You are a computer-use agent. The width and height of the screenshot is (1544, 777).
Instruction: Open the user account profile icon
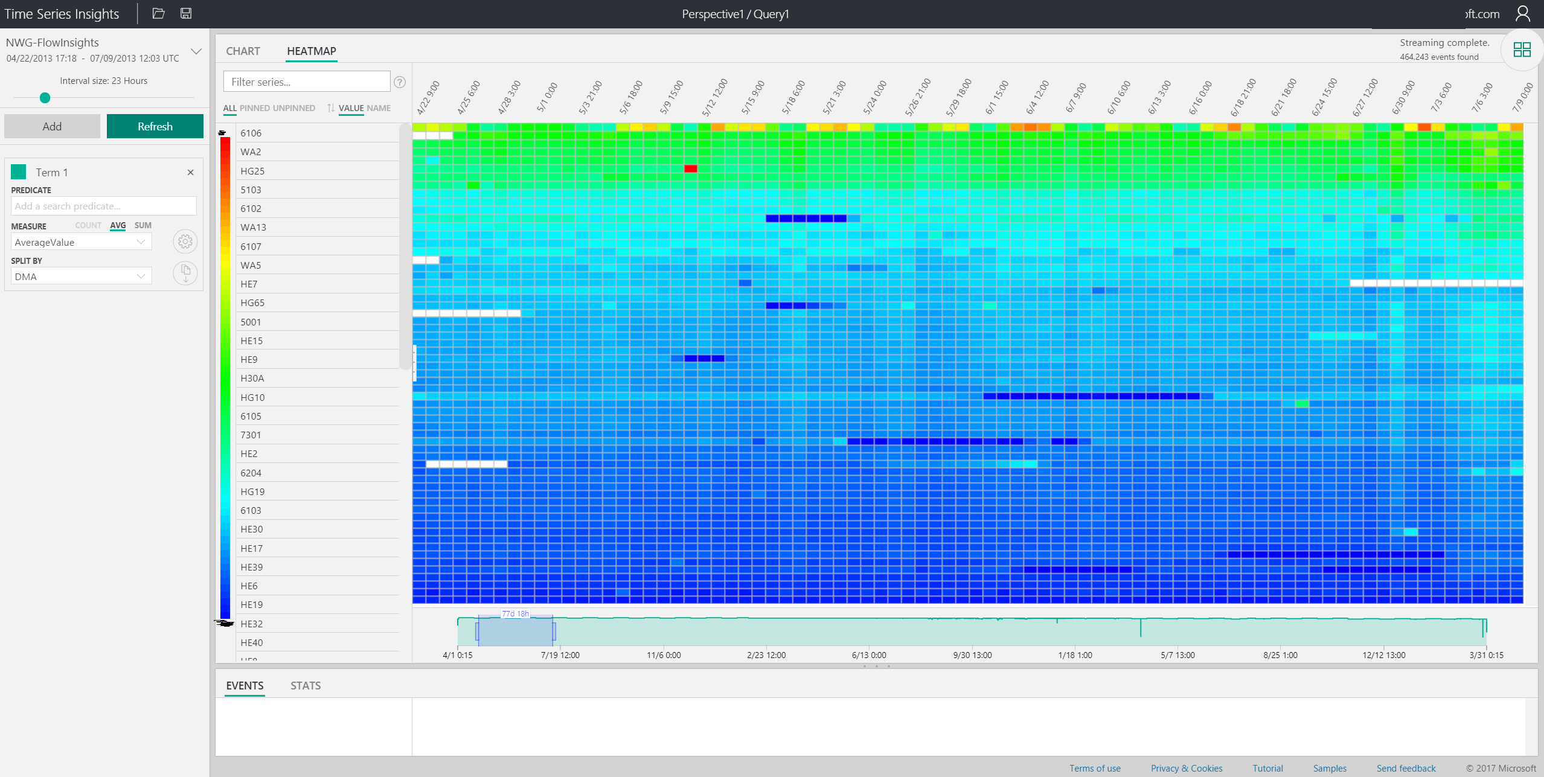point(1523,13)
